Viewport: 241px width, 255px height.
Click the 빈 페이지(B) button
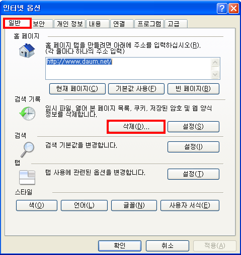click(x=193, y=89)
